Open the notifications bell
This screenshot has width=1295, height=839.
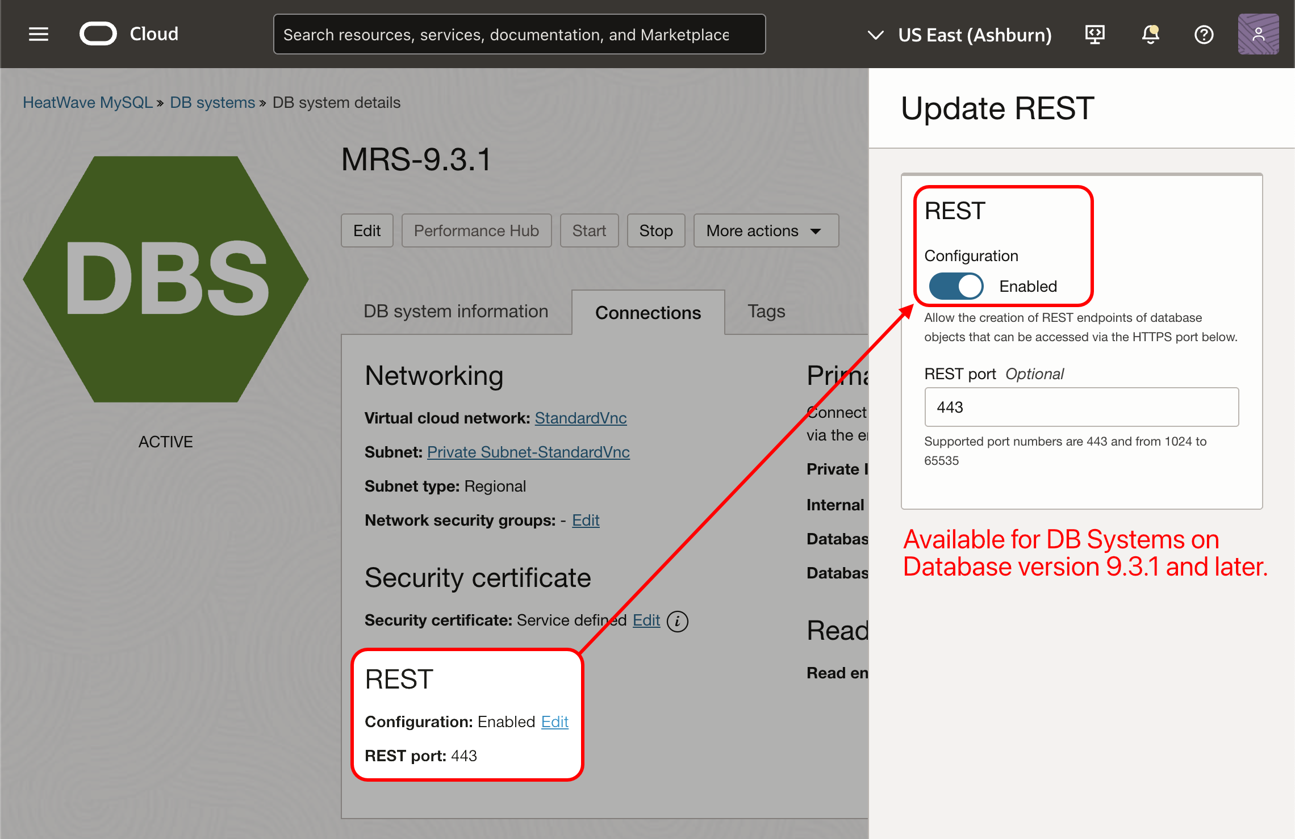1150,34
